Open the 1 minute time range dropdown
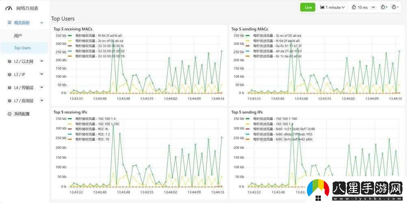 pos(333,7)
